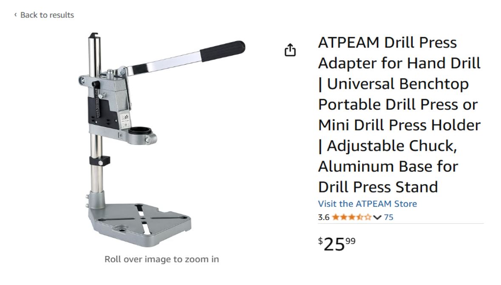Click the empty last star in the rating
501x285 pixels.
[x=368, y=217]
